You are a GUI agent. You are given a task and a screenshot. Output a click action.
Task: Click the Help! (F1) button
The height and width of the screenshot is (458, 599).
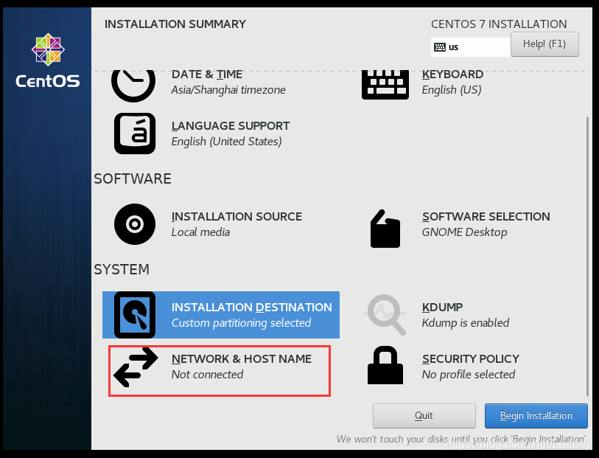[x=544, y=44]
